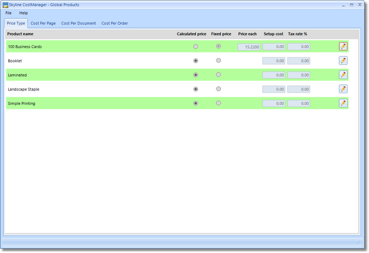Click the Calculated price column header
This screenshot has width=369, height=253.
tap(192, 34)
